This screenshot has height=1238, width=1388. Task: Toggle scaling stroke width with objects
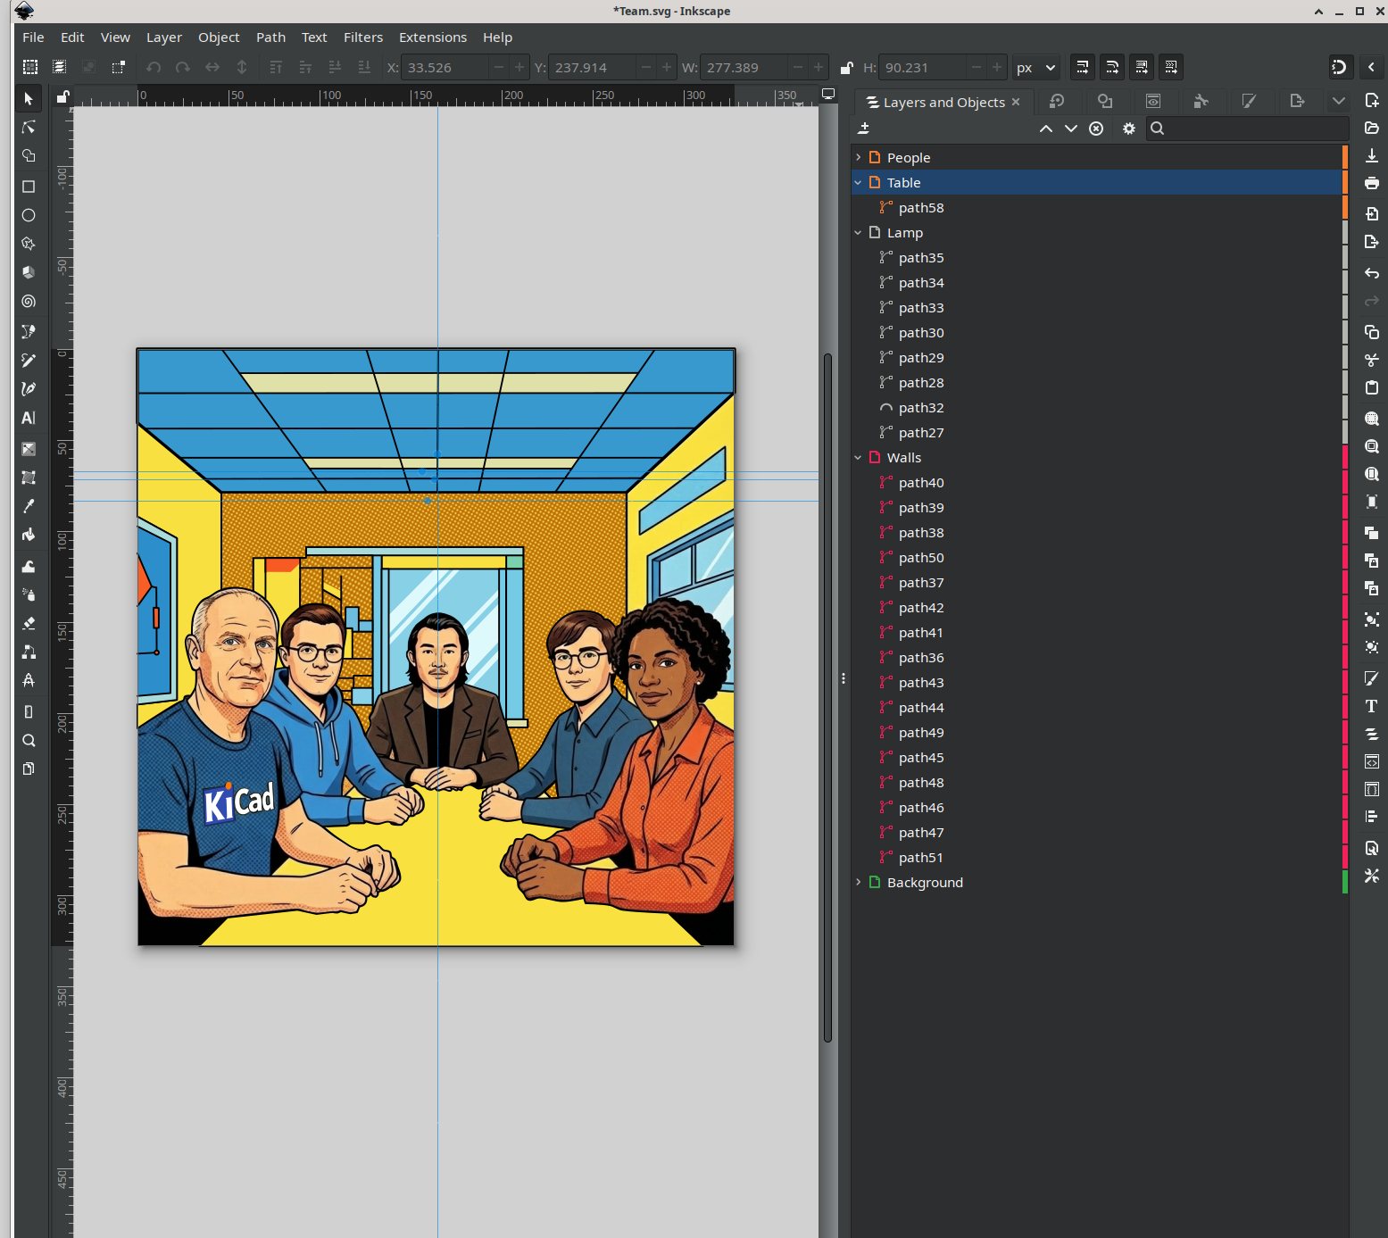click(x=1082, y=67)
